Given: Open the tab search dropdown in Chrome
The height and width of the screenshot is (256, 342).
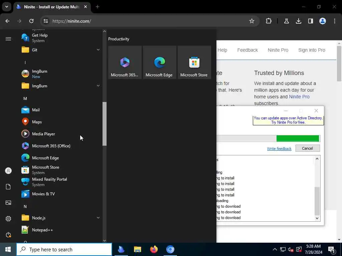Looking at the screenshot, I should click(x=7, y=7).
